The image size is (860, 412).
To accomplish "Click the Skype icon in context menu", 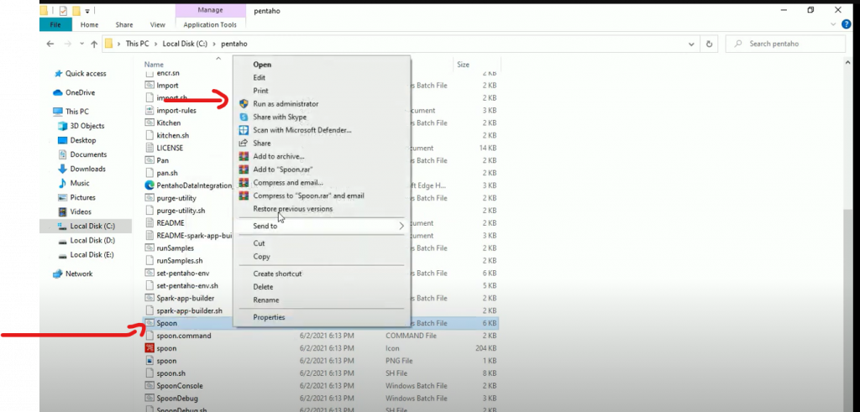I will click(x=244, y=117).
